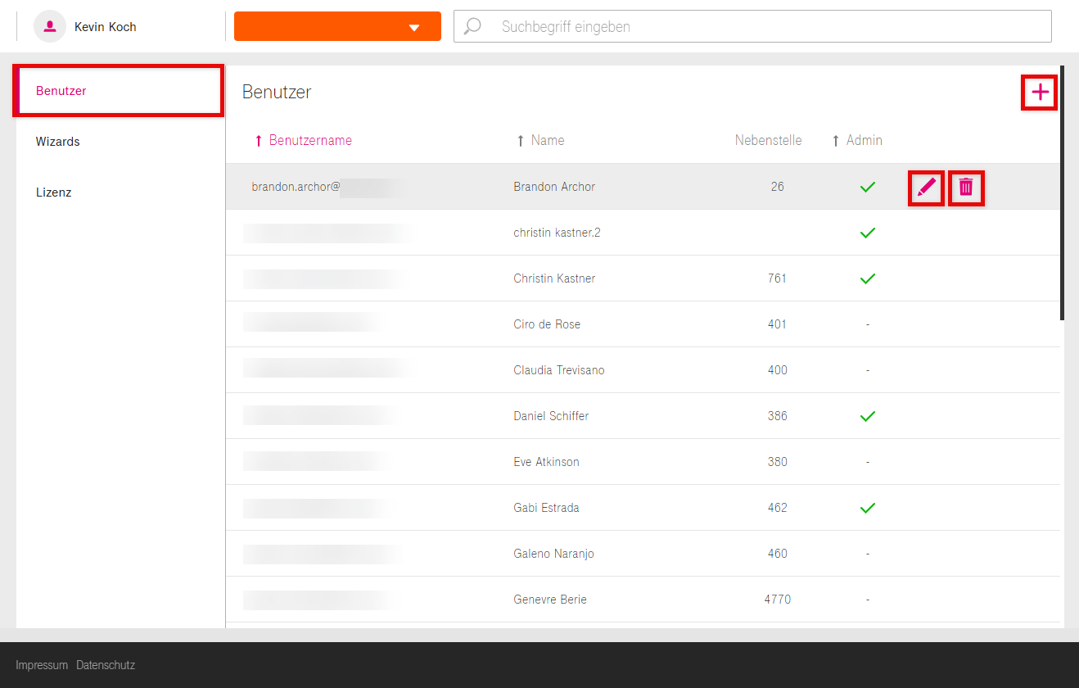
Task: Click the sort arrow beside Admin header
Action: point(836,141)
